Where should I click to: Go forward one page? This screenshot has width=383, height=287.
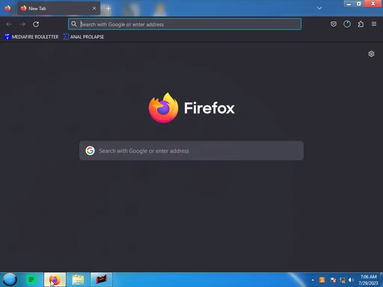[x=22, y=24]
